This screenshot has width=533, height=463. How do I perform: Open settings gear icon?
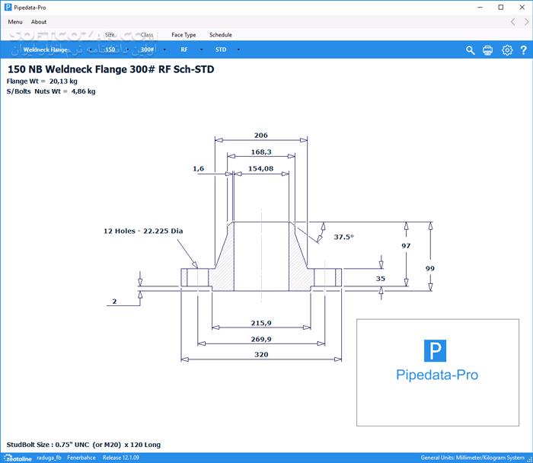click(x=507, y=50)
